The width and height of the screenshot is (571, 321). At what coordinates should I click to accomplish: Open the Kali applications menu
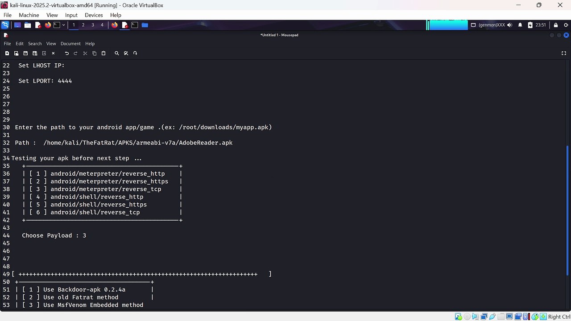click(x=5, y=25)
